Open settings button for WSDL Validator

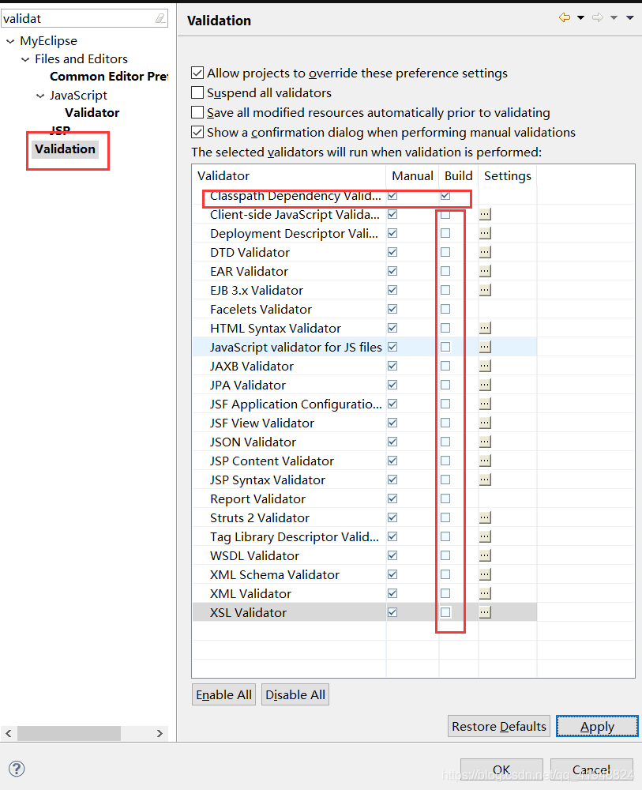pos(485,555)
